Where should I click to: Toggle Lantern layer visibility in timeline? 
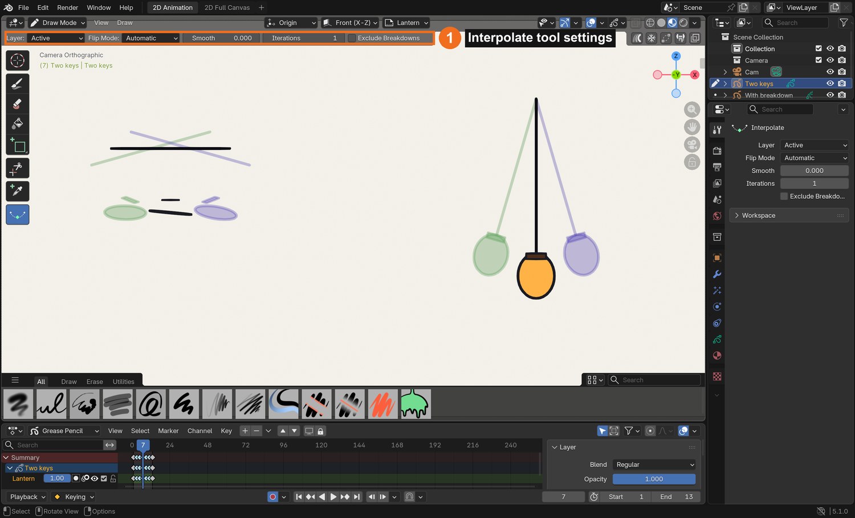coord(95,479)
